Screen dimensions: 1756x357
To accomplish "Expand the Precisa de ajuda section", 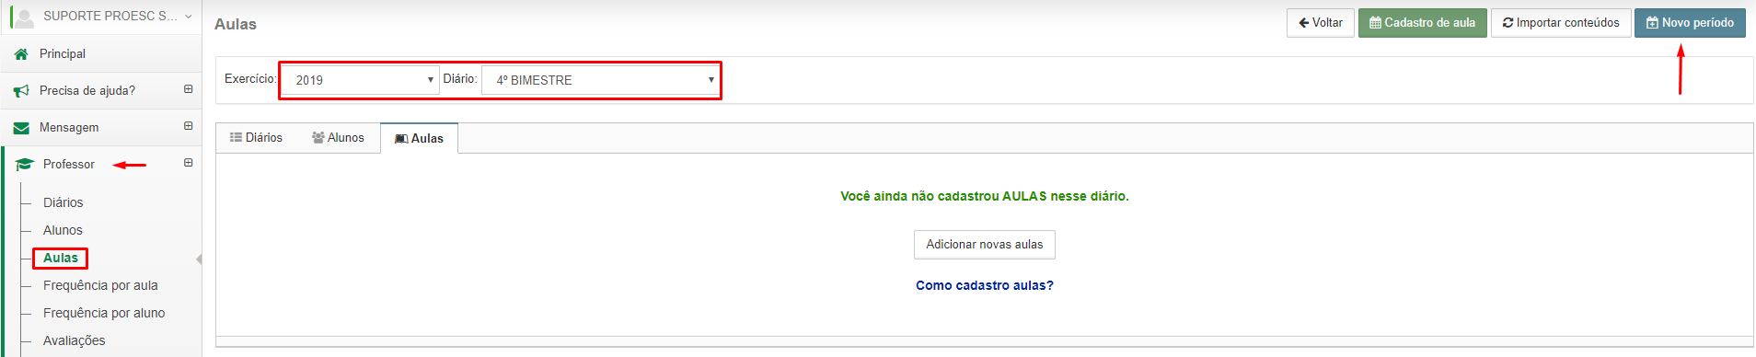I will pyautogui.click(x=188, y=89).
